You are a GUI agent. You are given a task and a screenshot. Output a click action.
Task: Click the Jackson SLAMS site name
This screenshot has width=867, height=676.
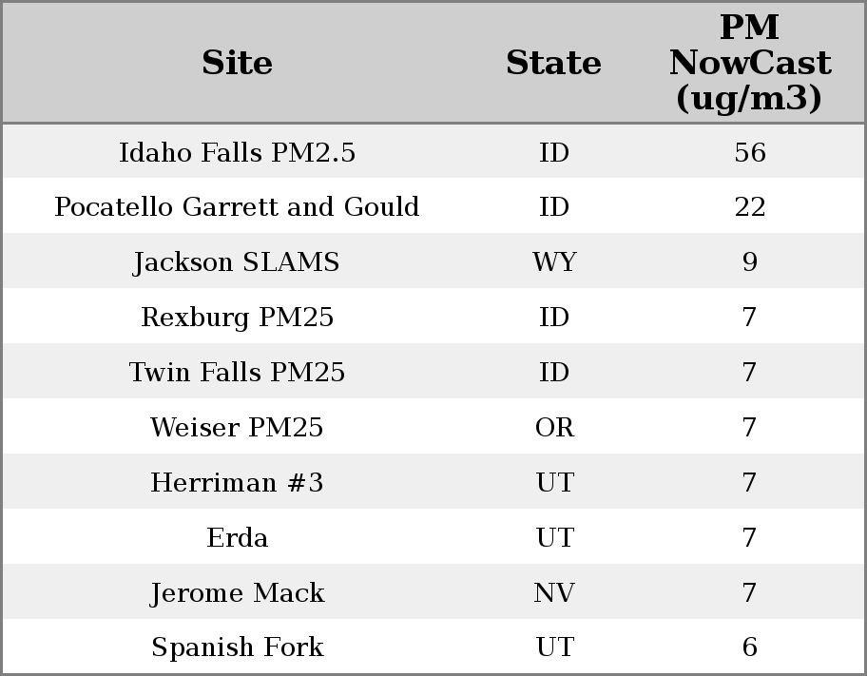point(237,262)
